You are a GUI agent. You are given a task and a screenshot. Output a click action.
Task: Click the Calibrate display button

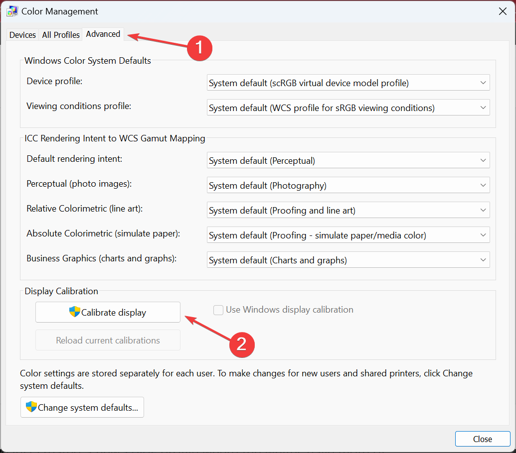tap(108, 312)
